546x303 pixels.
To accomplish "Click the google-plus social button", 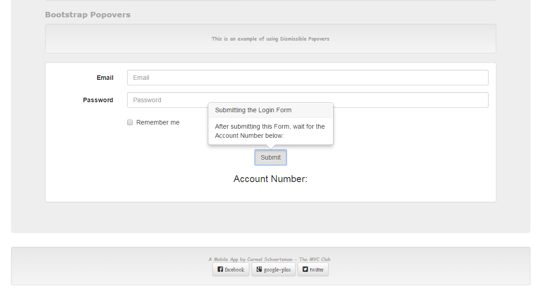I will (273, 269).
